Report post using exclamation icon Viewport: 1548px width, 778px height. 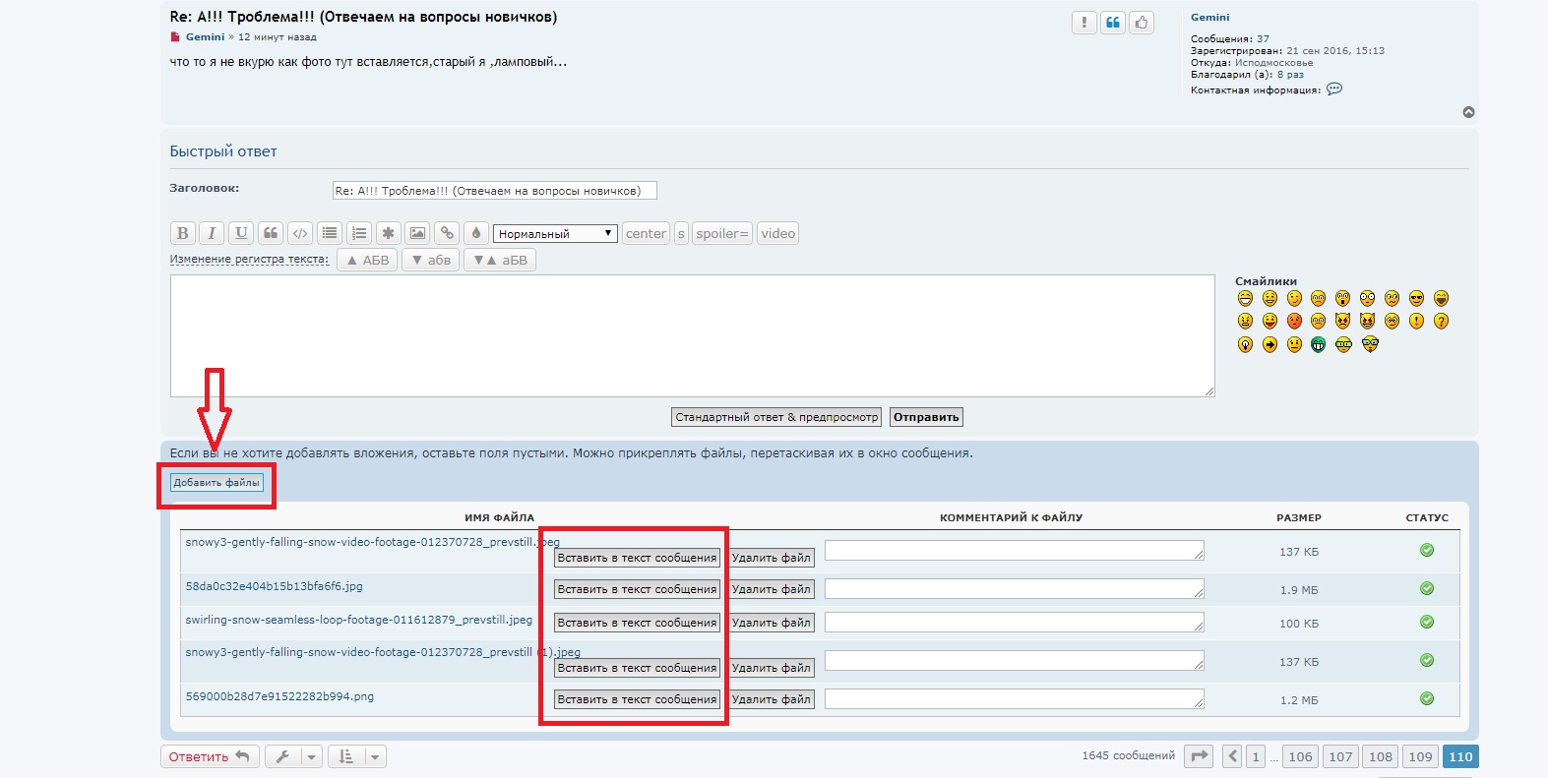(1084, 23)
